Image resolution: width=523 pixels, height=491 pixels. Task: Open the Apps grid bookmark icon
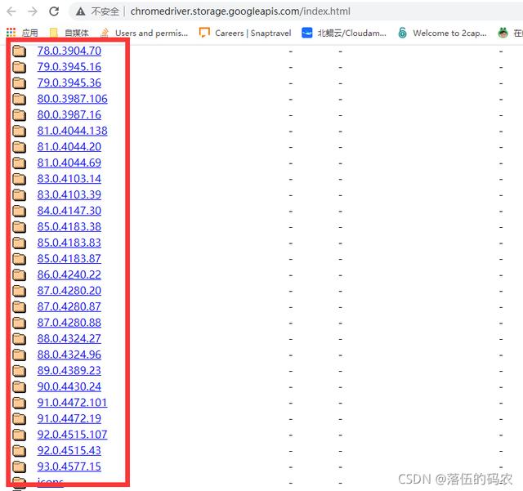coord(11,33)
